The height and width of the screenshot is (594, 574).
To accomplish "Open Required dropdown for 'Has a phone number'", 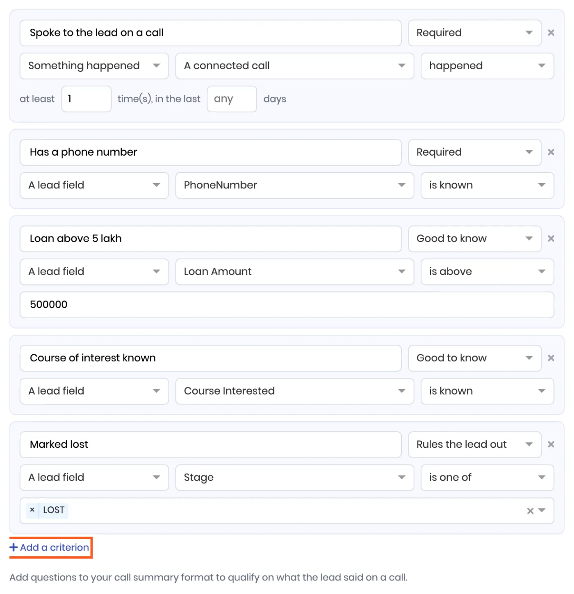I will point(475,152).
